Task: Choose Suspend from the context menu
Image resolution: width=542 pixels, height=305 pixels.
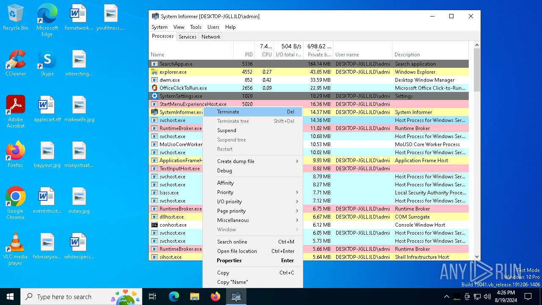Action: (253, 130)
